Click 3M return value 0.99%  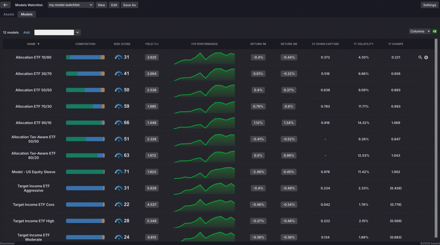(289, 155)
